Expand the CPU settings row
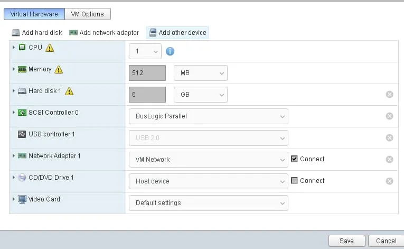This screenshot has height=249, width=404. click(14, 48)
